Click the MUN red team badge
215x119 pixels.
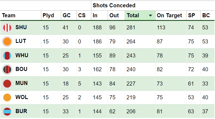[x=7, y=83]
